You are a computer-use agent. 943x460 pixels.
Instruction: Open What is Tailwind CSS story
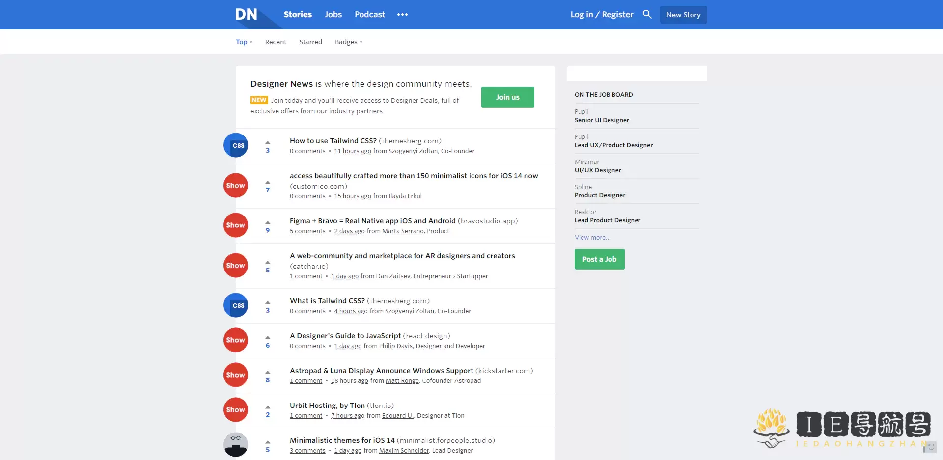327,301
